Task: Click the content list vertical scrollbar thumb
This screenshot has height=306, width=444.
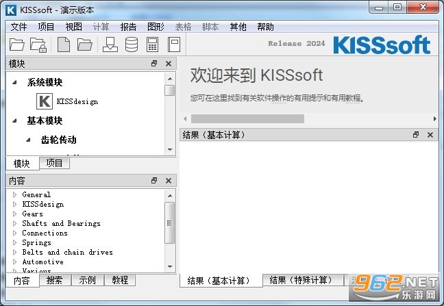Action: click(x=170, y=223)
